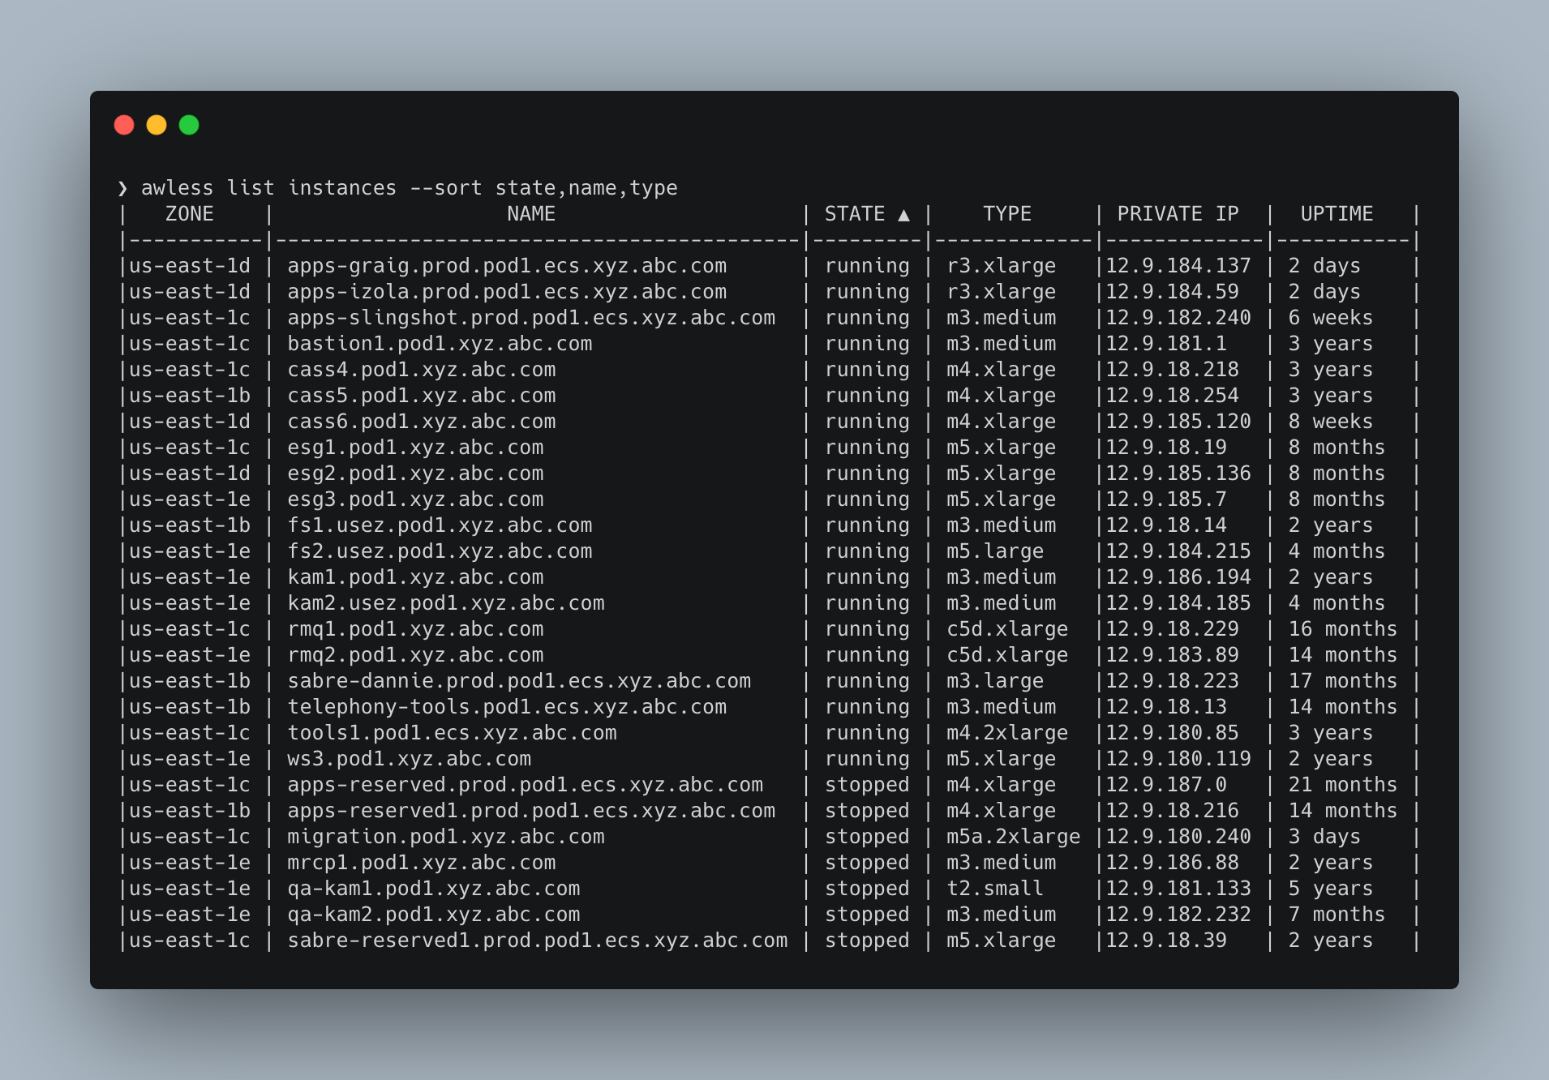This screenshot has height=1080, width=1549.
Task: Click the ascending sort arrow beside STATE
Action: pos(903,215)
